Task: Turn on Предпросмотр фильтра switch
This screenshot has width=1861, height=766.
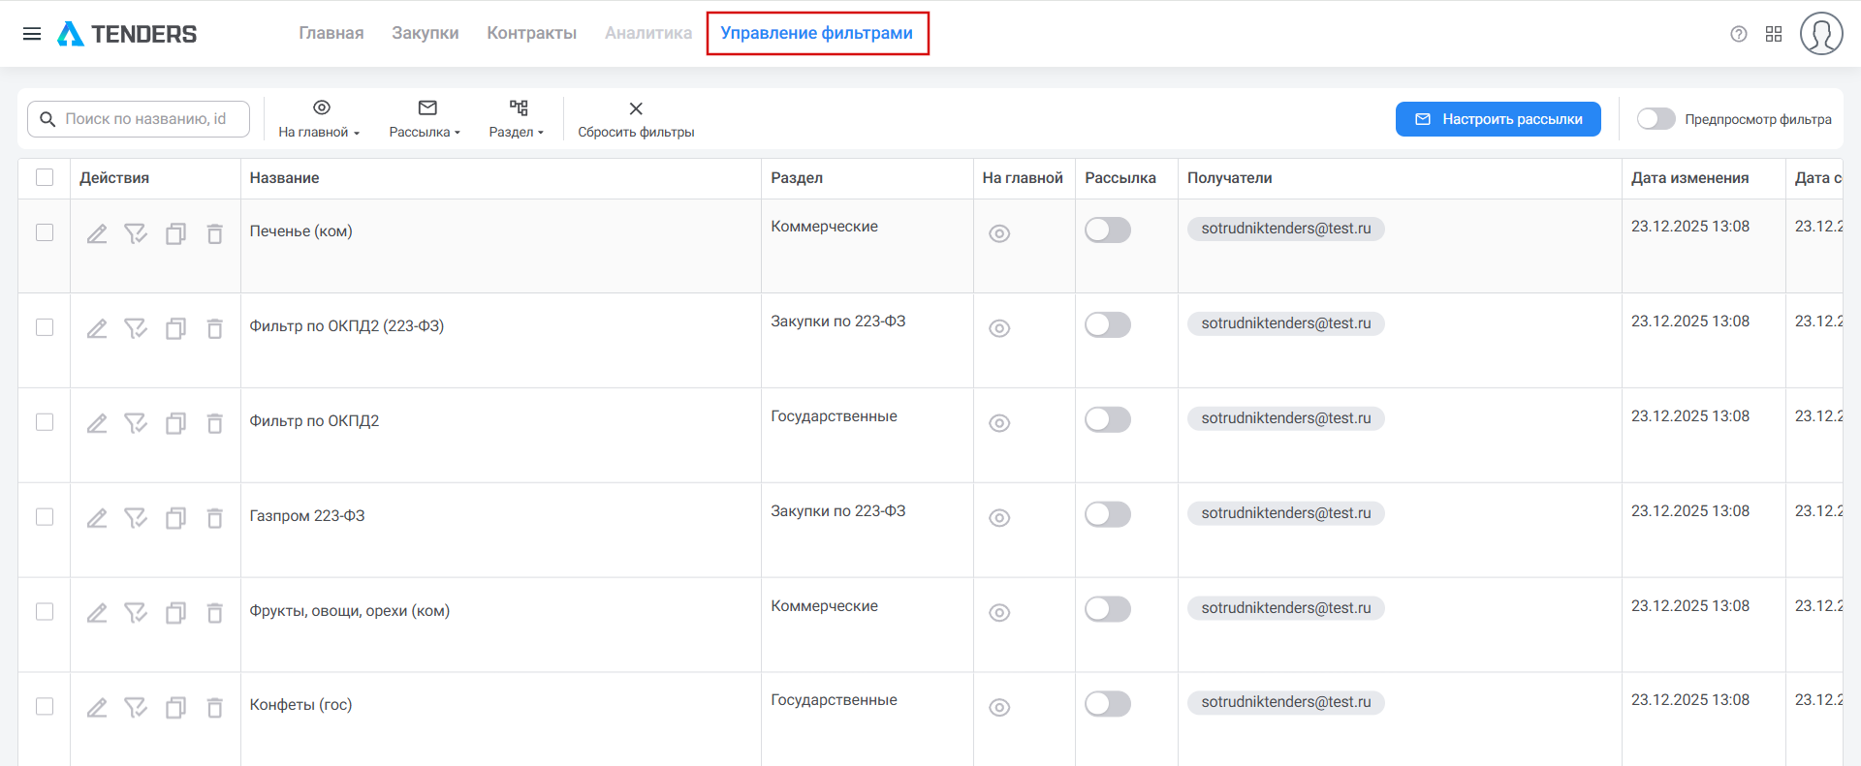Action: click(1656, 119)
